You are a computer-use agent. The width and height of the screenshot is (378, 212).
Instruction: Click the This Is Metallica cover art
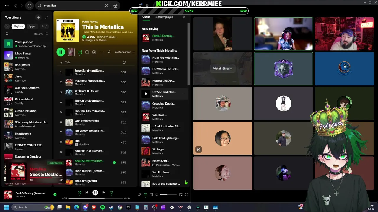pos(68,30)
